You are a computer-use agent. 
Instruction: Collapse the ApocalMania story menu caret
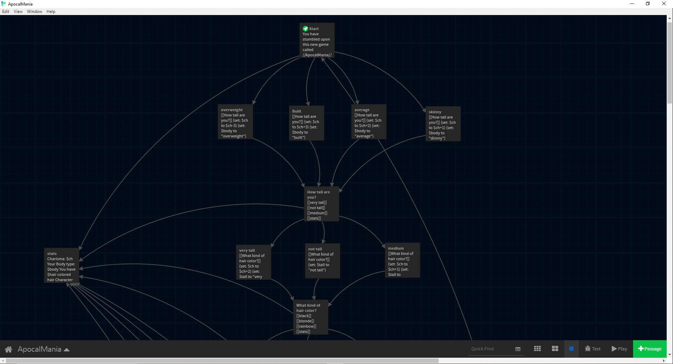point(67,349)
